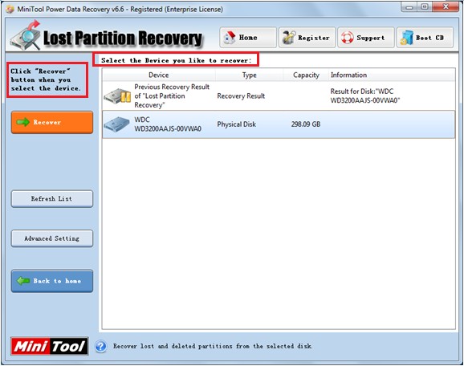Click the Previous Recovery Result drive icon
Screen dimensions: 464x366
coord(117,96)
